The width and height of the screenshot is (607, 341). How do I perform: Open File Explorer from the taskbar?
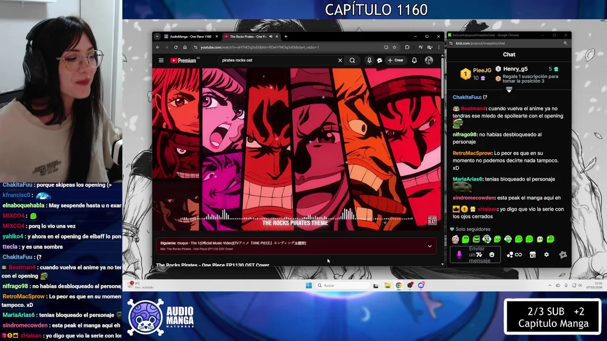(x=387, y=285)
